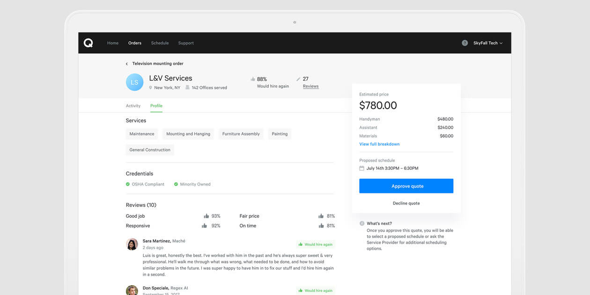The width and height of the screenshot is (590, 295).
Task: Click the Mounting and Hanging tag
Action: point(188,134)
